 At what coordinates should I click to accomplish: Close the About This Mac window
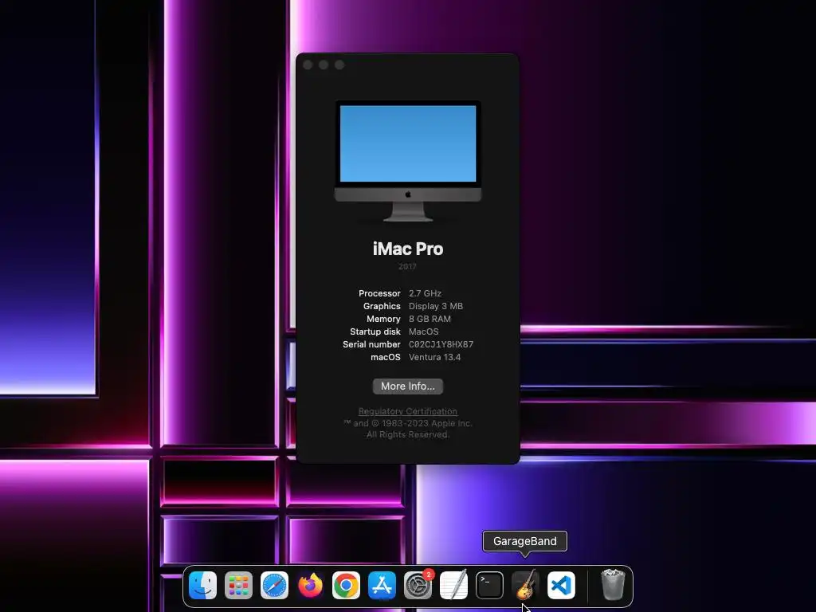tap(308, 65)
